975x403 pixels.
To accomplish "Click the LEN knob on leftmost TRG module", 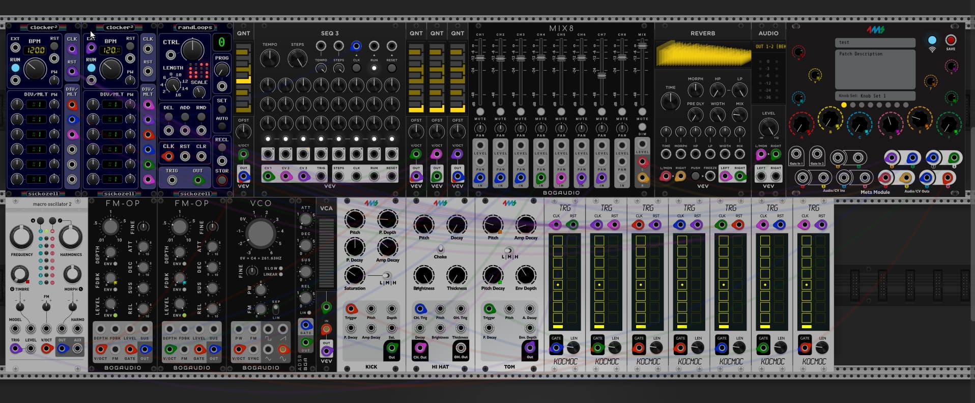I will click(x=573, y=348).
